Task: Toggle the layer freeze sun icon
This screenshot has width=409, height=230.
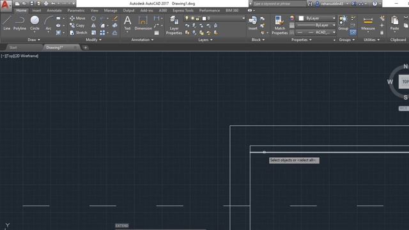Action: click(x=192, y=19)
